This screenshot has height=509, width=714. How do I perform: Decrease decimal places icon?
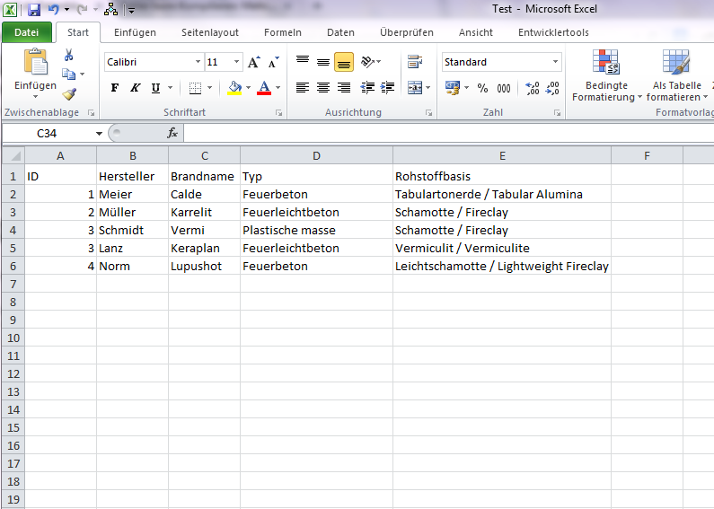point(552,88)
